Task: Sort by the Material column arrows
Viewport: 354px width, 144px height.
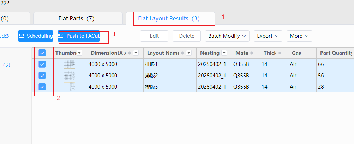Action: (252, 53)
